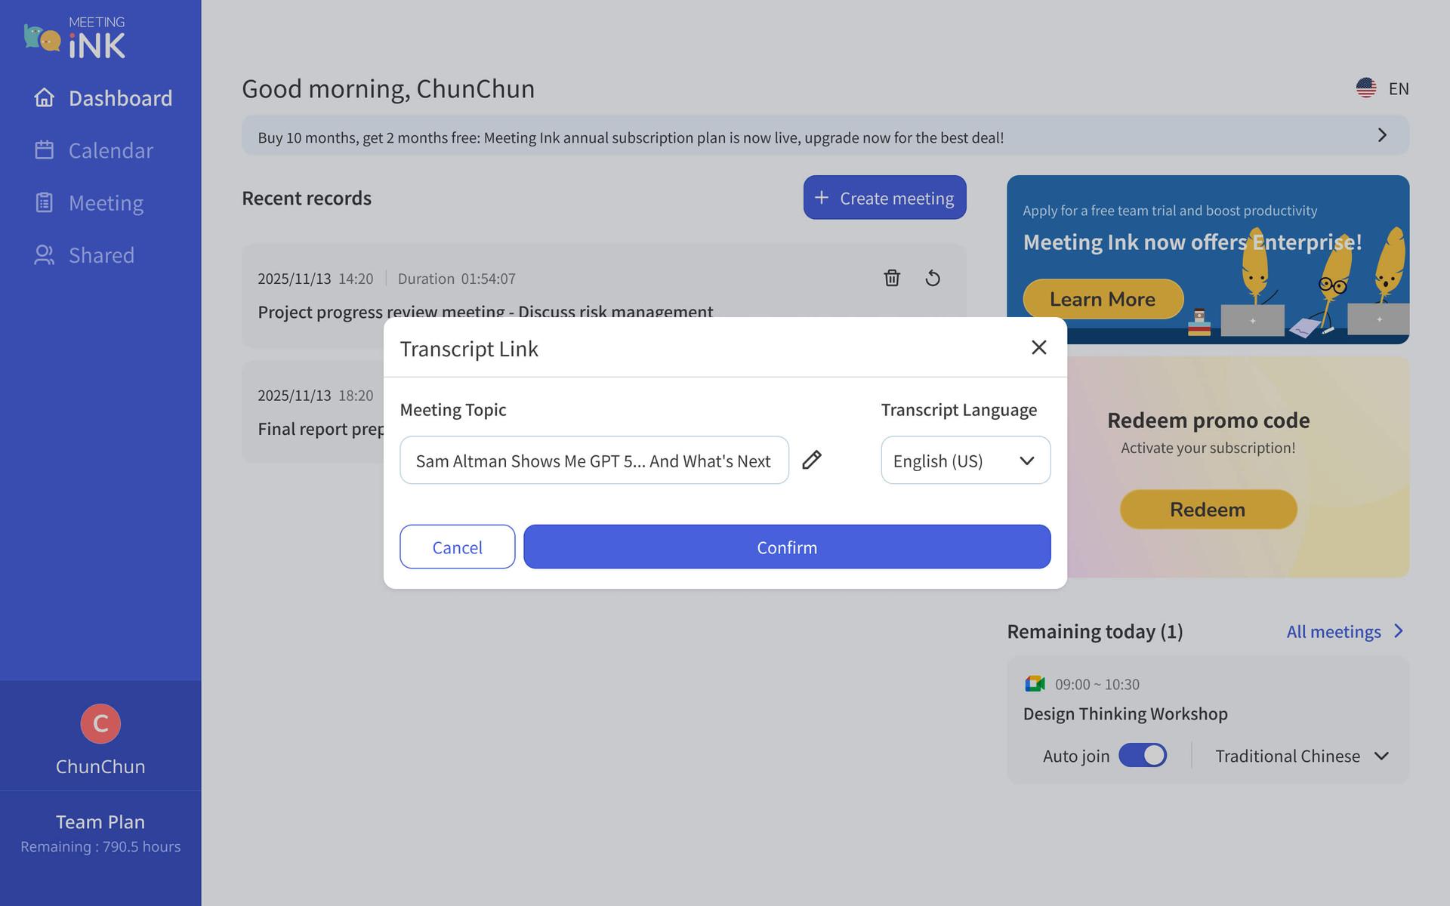This screenshot has width=1450, height=906.
Task: Click the US flag language icon
Action: (1365, 88)
